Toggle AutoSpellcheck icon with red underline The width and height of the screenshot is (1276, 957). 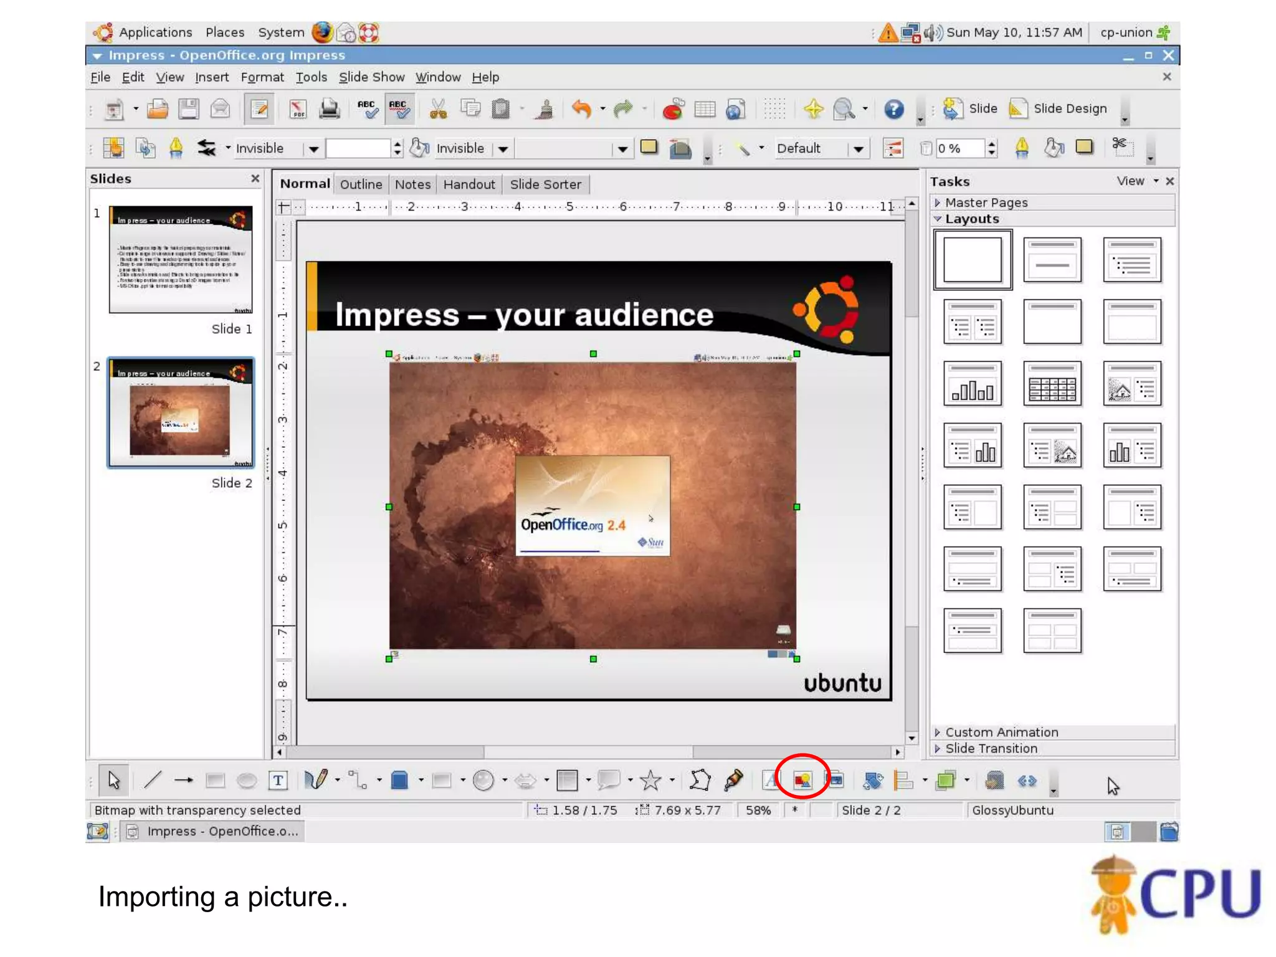[399, 109]
